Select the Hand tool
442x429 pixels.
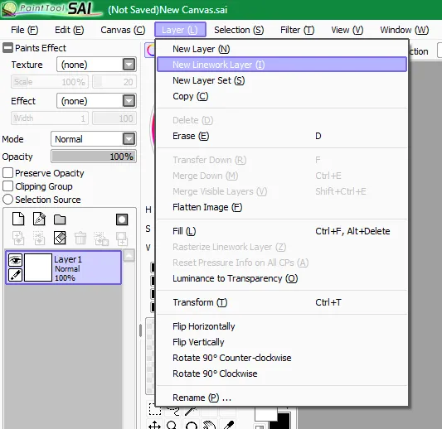pyautogui.click(x=209, y=425)
